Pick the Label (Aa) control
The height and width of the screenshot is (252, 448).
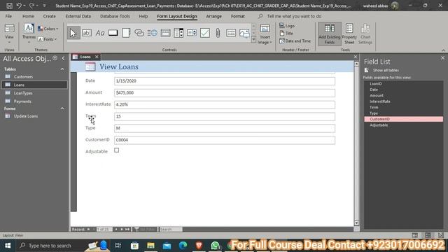(100, 33)
